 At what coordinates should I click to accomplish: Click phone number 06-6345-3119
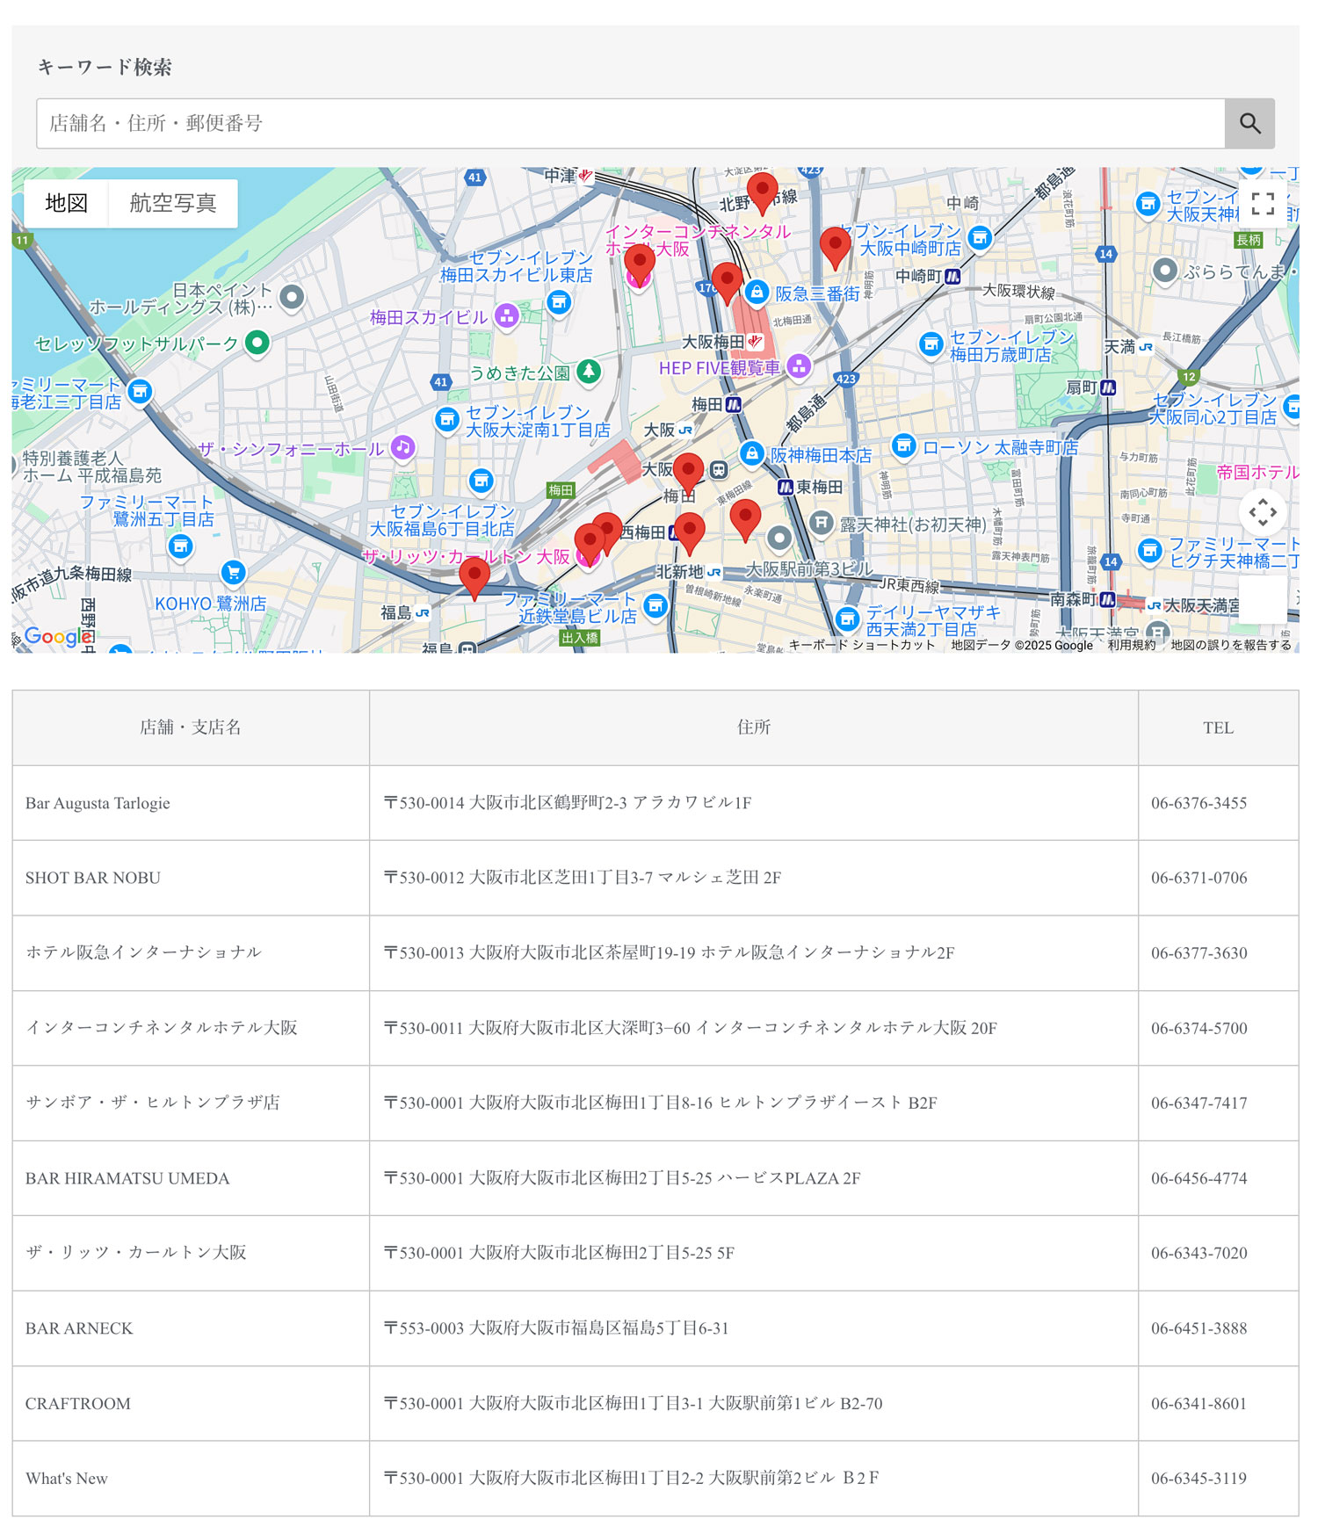pos(1199,1479)
